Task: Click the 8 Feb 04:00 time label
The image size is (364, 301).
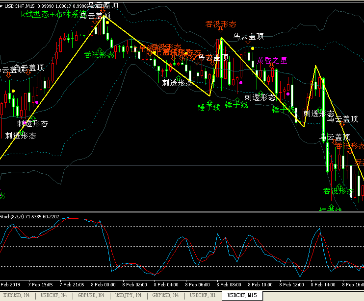Action: tap(166, 284)
